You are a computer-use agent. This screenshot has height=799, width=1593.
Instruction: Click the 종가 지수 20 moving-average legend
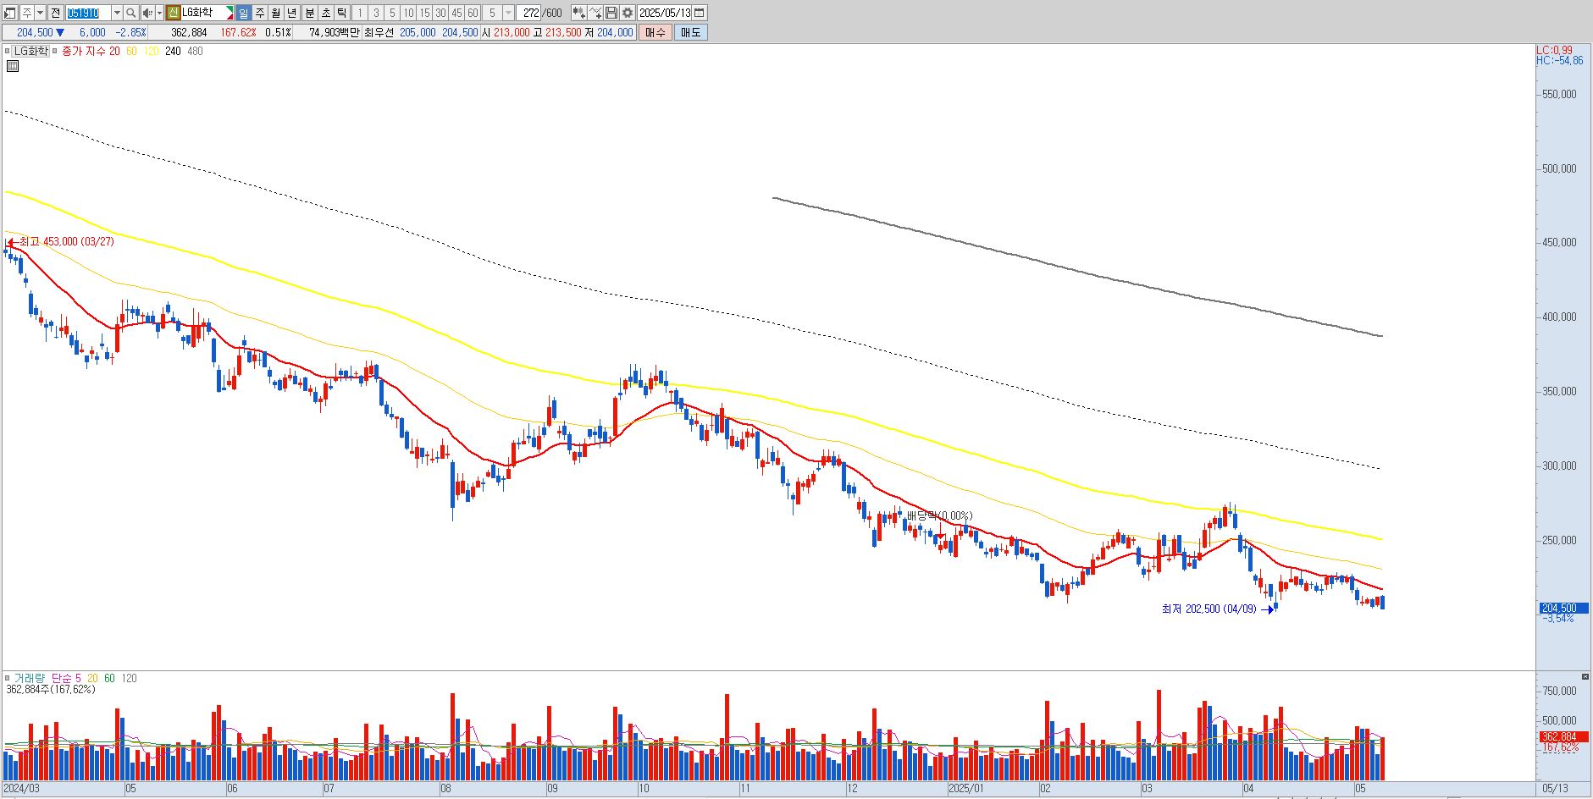tap(91, 51)
